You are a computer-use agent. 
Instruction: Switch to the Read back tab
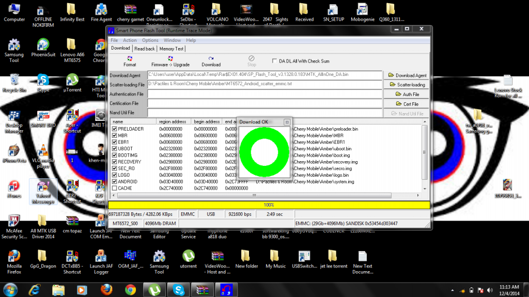(x=145, y=49)
